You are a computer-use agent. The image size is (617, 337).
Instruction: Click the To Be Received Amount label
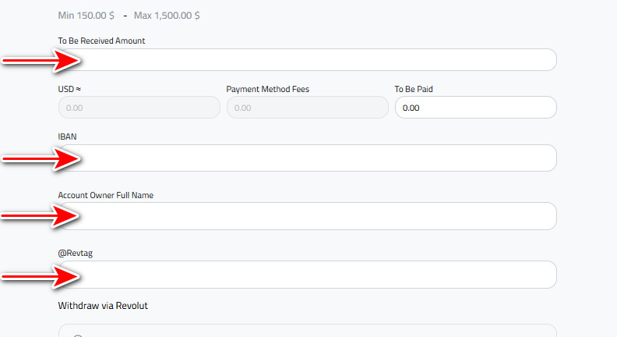click(x=101, y=41)
